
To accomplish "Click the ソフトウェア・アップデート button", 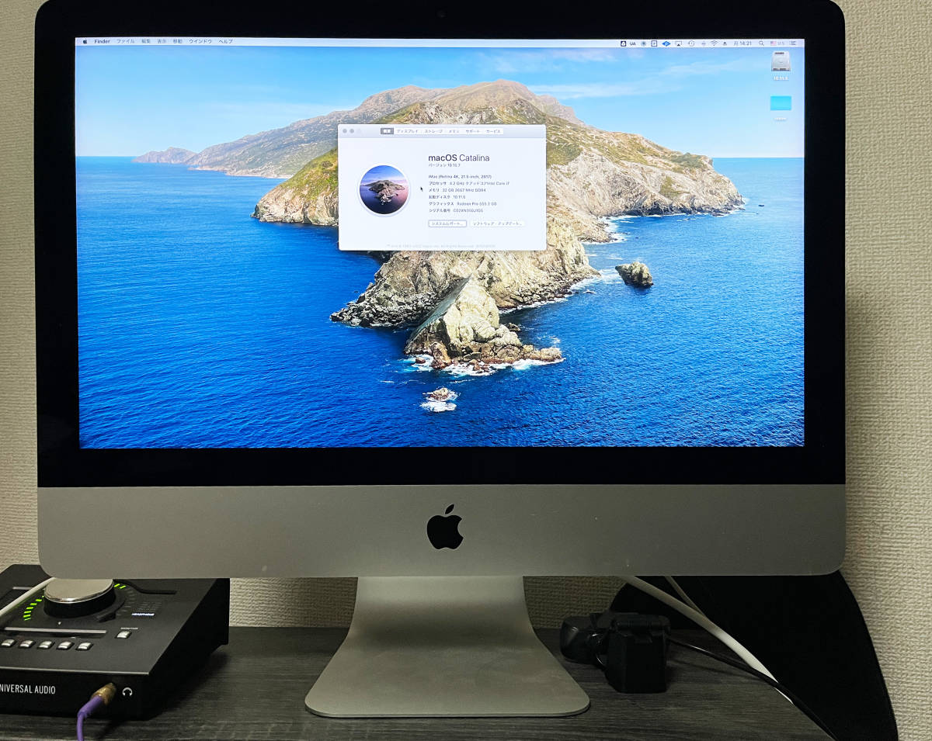I will pos(498,223).
